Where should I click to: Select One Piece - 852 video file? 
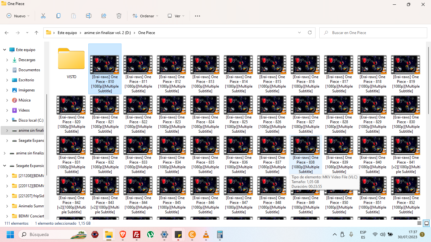406,195
